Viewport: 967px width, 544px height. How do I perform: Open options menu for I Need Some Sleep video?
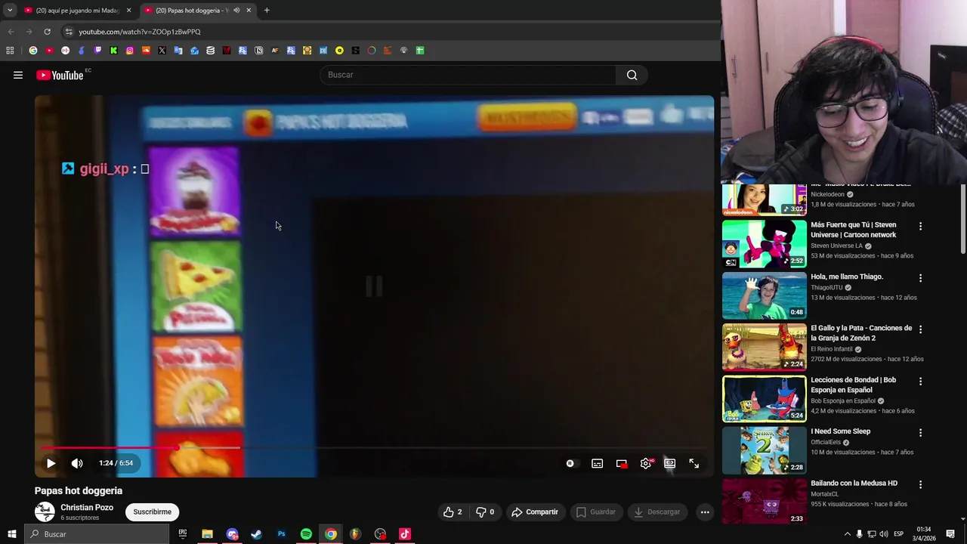tap(920, 433)
